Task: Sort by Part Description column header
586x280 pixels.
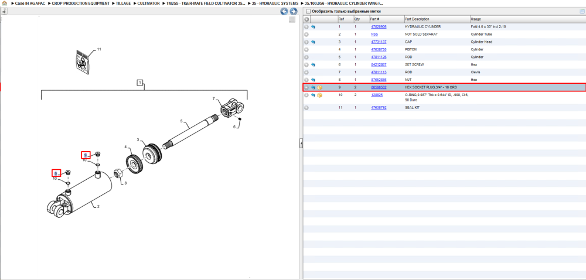Action: (x=437, y=19)
